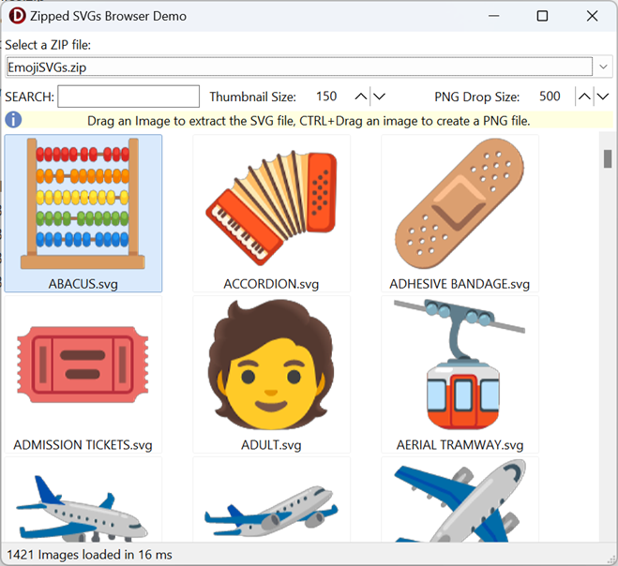Click the 'Zipped SVGs Browser Demo' window title
618x566 pixels.
(109, 16)
